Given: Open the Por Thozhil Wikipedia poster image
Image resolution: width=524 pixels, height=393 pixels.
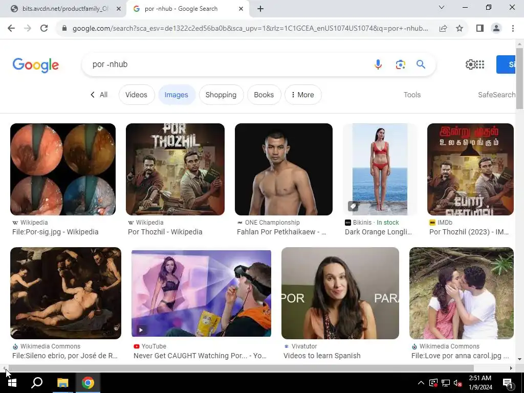Looking at the screenshot, I should tap(175, 169).
